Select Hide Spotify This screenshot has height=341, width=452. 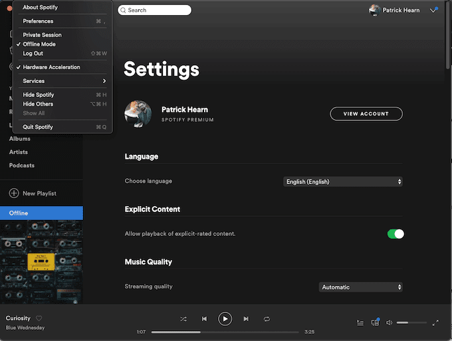click(x=62, y=95)
